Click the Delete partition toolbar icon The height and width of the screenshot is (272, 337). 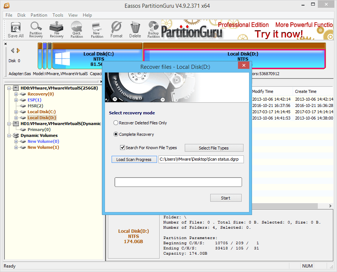pyautogui.click(x=135, y=30)
